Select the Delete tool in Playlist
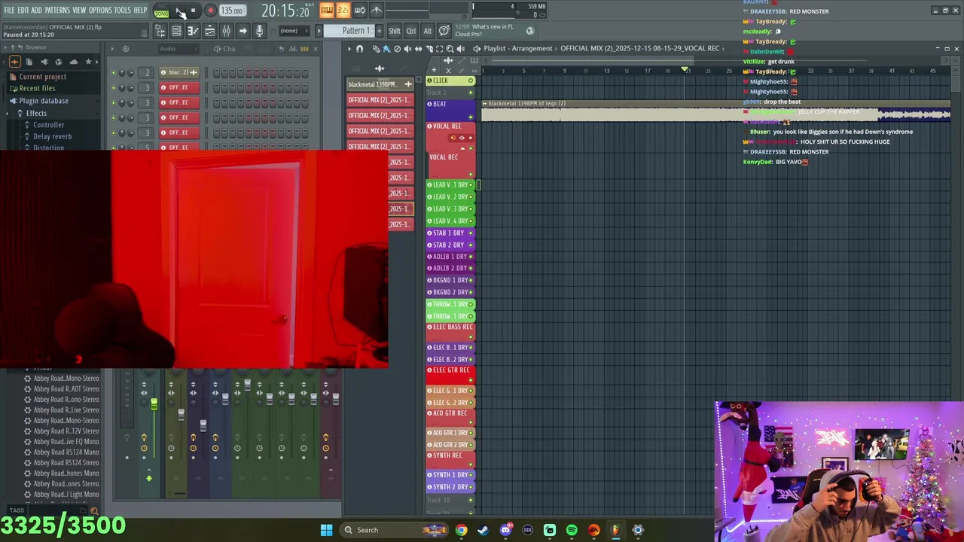 397,49
